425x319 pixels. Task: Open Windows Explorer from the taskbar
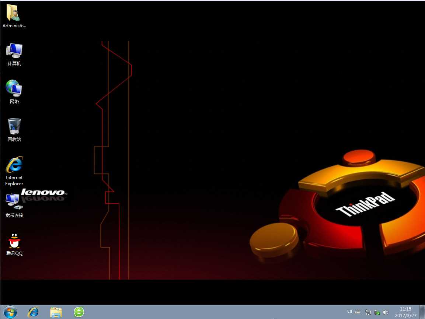coord(56,312)
